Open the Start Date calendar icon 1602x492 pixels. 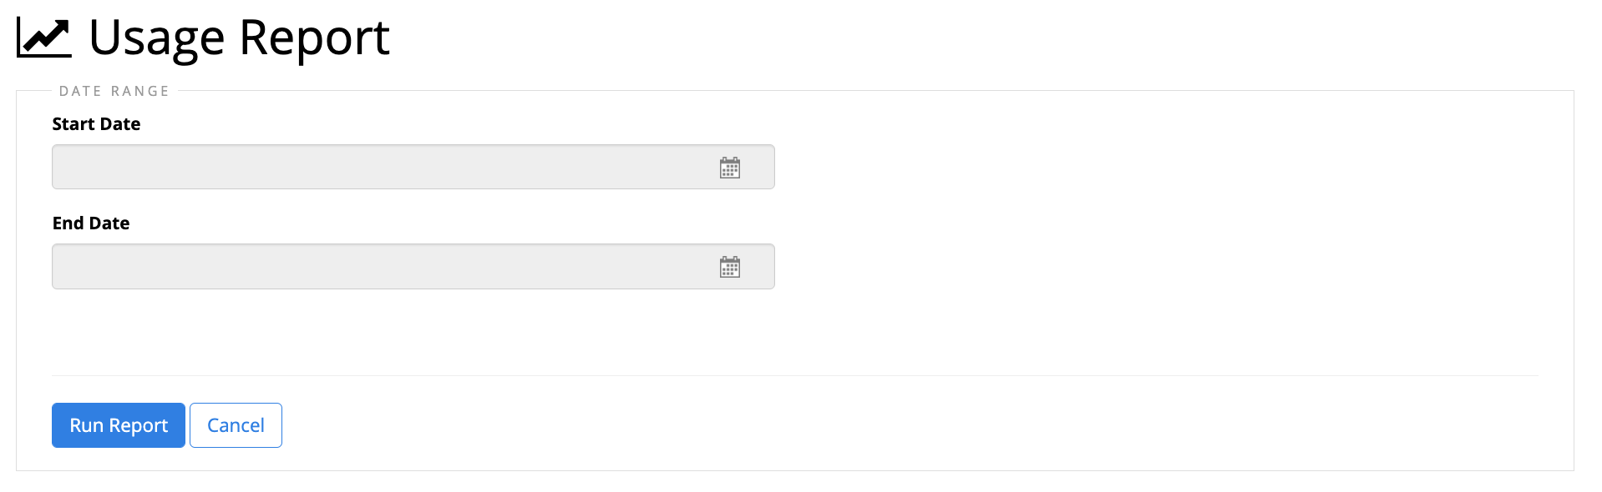point(730,168)
